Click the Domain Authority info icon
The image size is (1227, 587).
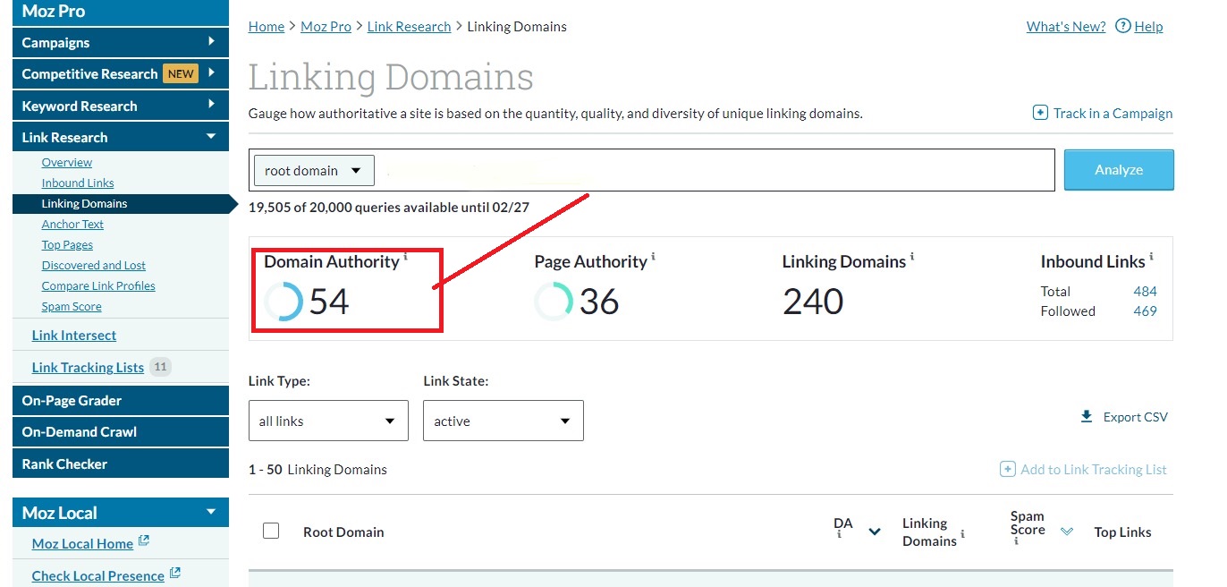pos(405,257)
